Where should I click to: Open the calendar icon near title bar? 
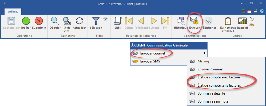click(x=249, y=11)
